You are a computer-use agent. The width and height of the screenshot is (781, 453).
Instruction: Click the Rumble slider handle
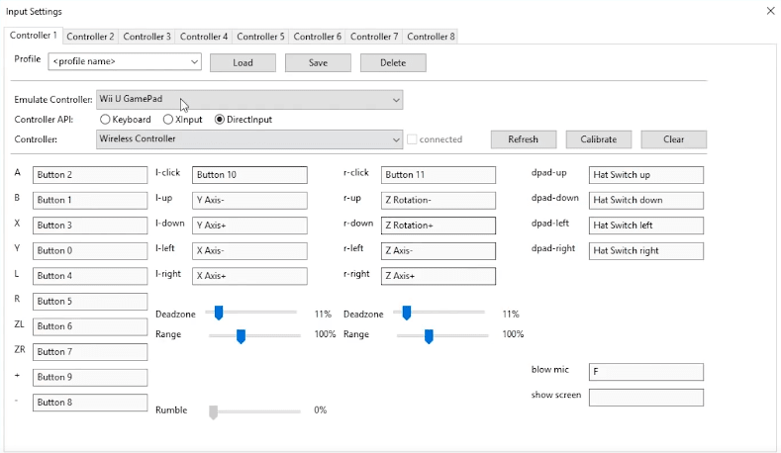(x=213, y=411)
